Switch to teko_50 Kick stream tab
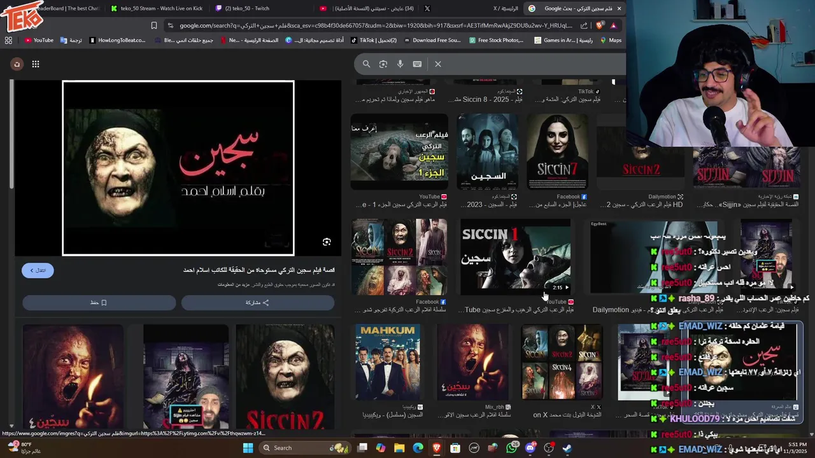 (x=157, y=8)
